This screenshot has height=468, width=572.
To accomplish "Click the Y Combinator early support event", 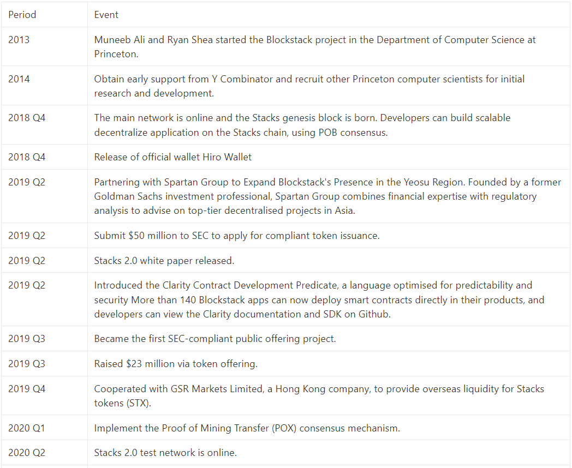I will tap(309, 86).
